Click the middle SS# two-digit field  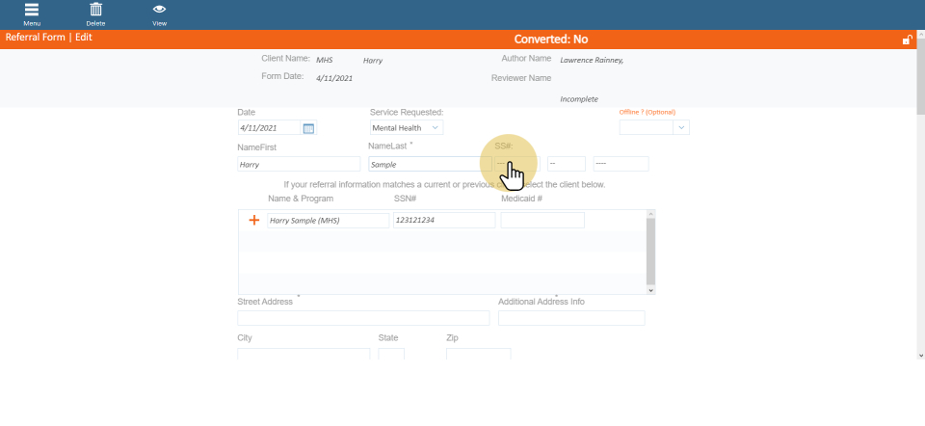(x=566, y=164)
